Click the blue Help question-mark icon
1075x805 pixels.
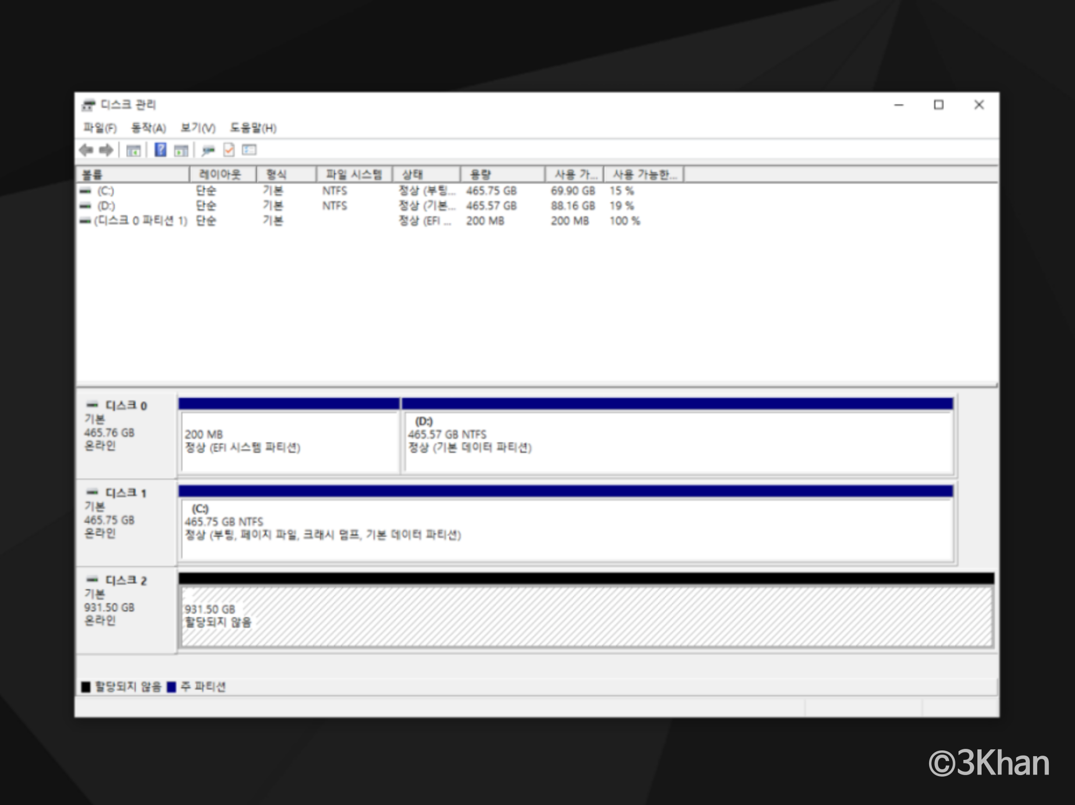pyautogui.click(x=161, y=150)
